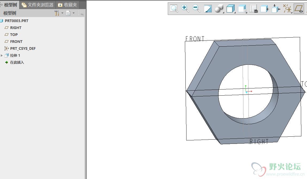Viewport: 307px width, 179px height.
Task: Switch to the 收藏夹 tab
Action: point(68,5)
